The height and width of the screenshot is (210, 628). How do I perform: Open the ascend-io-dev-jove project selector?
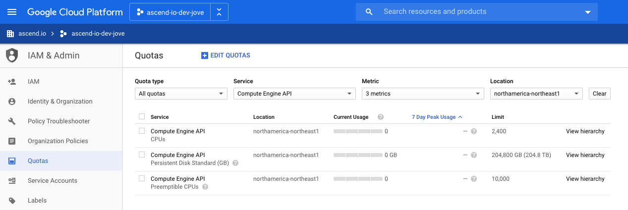point(170,12)
